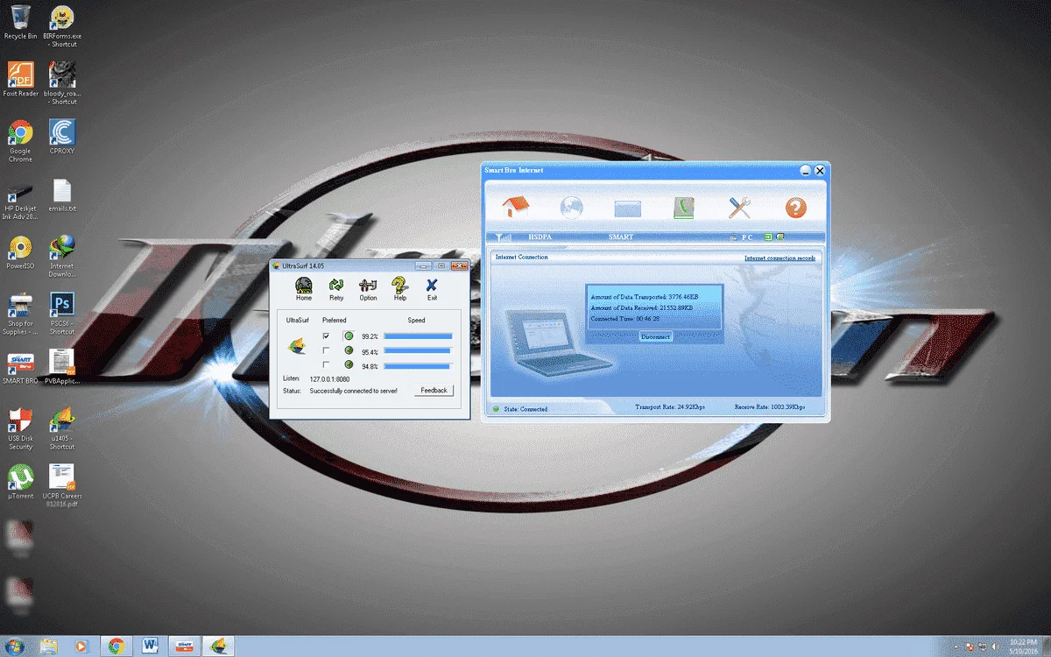Open Windows Explorer from the taskbar
The width and height of the screenshot is (1051, 657).
click(x=49, y=646)
